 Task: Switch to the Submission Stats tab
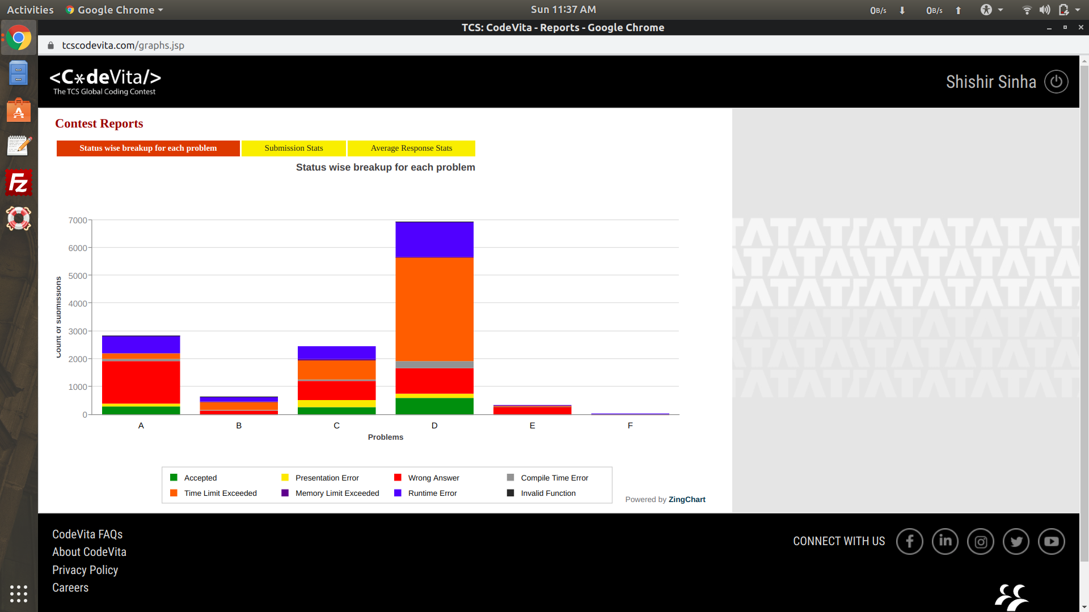pos(293,148)
